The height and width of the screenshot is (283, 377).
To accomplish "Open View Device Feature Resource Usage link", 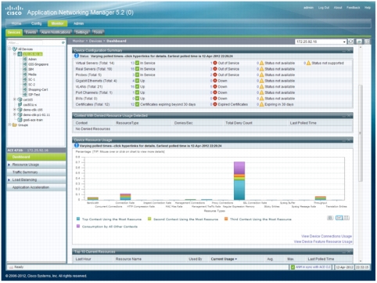I will click(x=323, y=241).
